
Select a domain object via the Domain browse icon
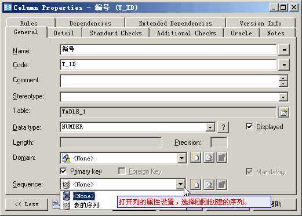pyautogui.click(x=209, y=158)
